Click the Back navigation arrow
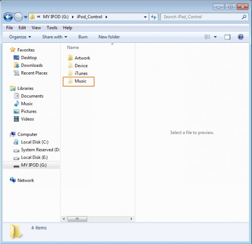 (x=8, y=17)
